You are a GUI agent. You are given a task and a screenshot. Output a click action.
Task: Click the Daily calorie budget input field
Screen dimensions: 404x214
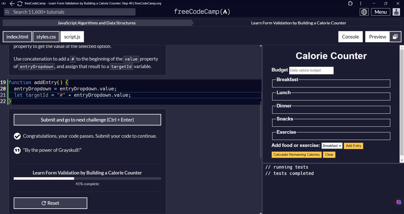pyautogui.click(x=311, y=70)
